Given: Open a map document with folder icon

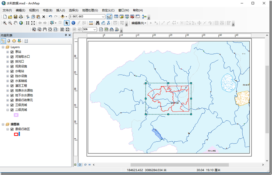Looking at the screenshot, I should tap(10, 17).
